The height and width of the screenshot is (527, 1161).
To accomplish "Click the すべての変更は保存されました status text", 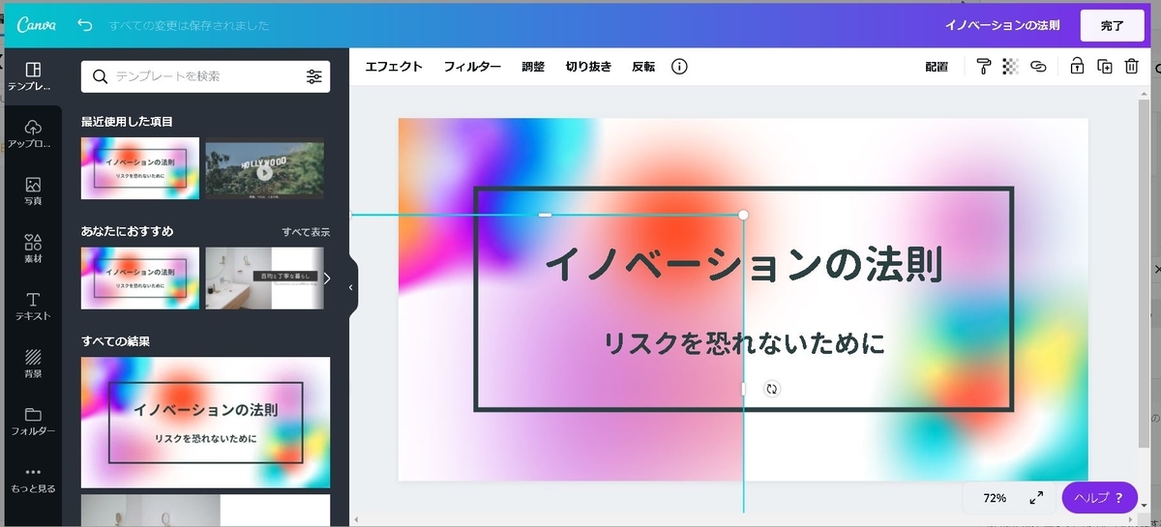I will (189, 26).
